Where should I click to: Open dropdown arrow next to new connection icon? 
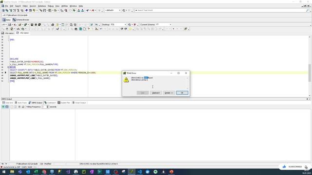coord(90,10)
